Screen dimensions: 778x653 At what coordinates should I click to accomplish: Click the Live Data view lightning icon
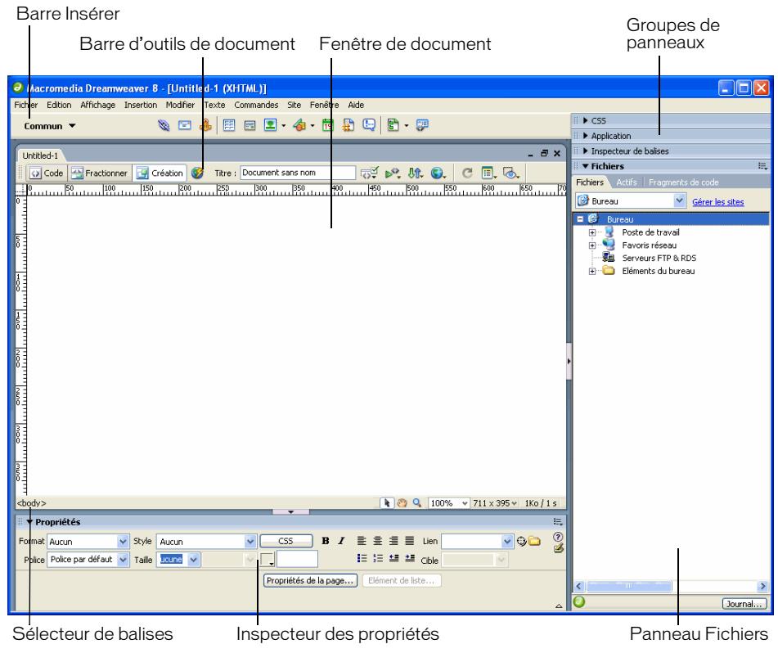(197, 173)
